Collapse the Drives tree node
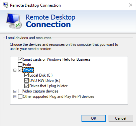Viewport: 136px width, 126px height. pos(15,70)
